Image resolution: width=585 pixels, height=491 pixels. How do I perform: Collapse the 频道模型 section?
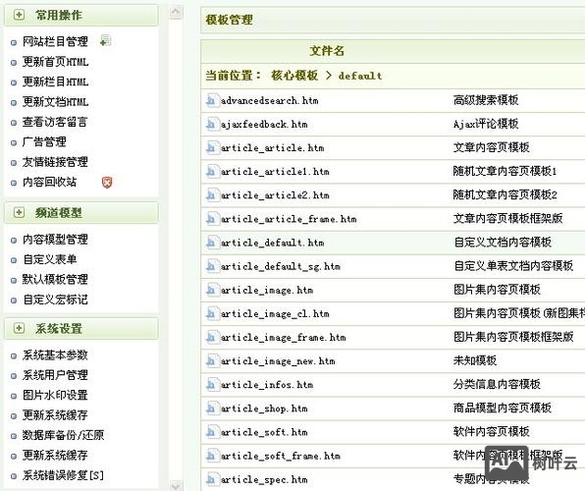(x=19, y=213)
